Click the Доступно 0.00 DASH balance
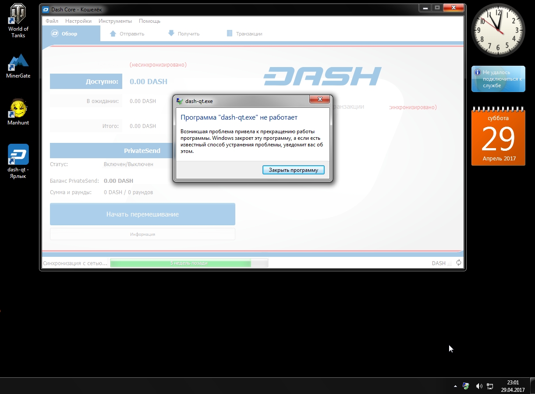535x394 pixels. pos(149,82)
